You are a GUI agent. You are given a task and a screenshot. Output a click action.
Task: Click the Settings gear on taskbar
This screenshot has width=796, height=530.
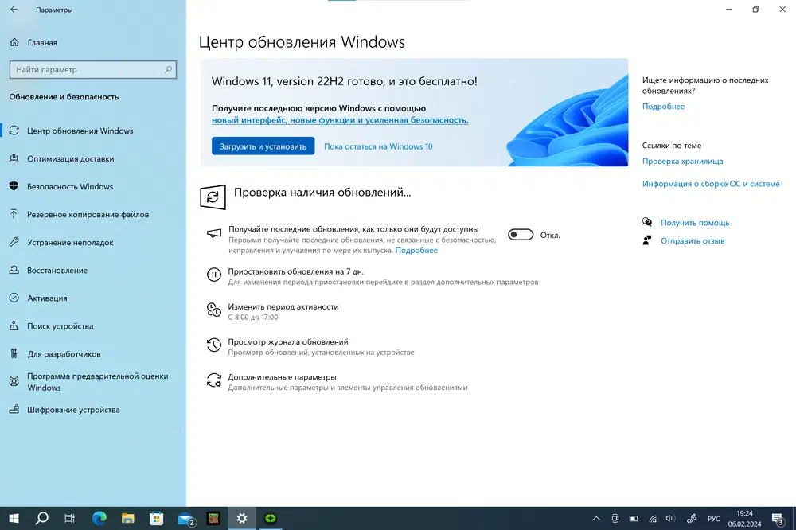click(242, 518)
